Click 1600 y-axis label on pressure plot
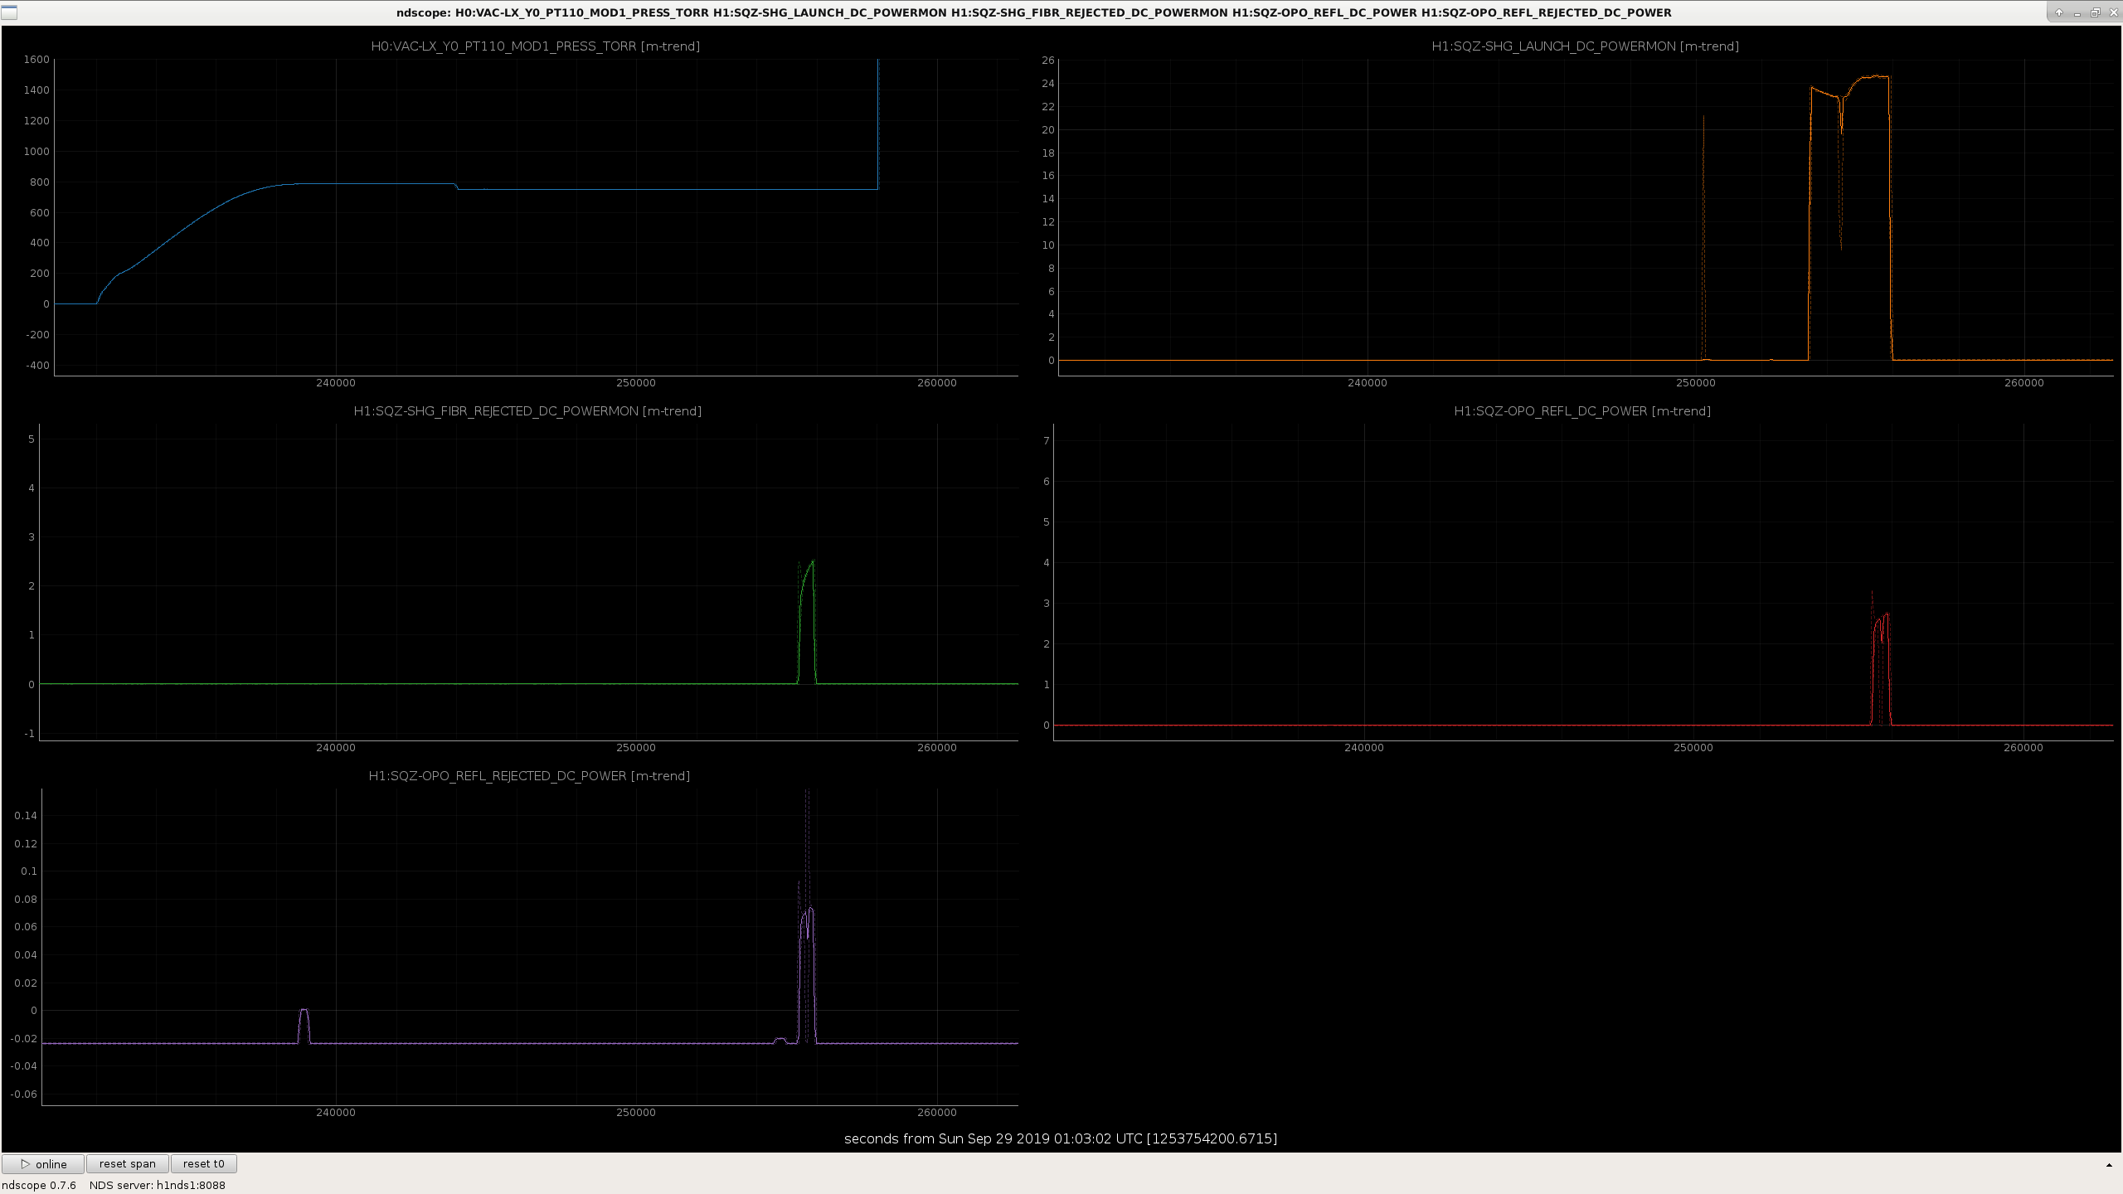The height and width of the screenshot is (1194, 2123). [36, 60]
